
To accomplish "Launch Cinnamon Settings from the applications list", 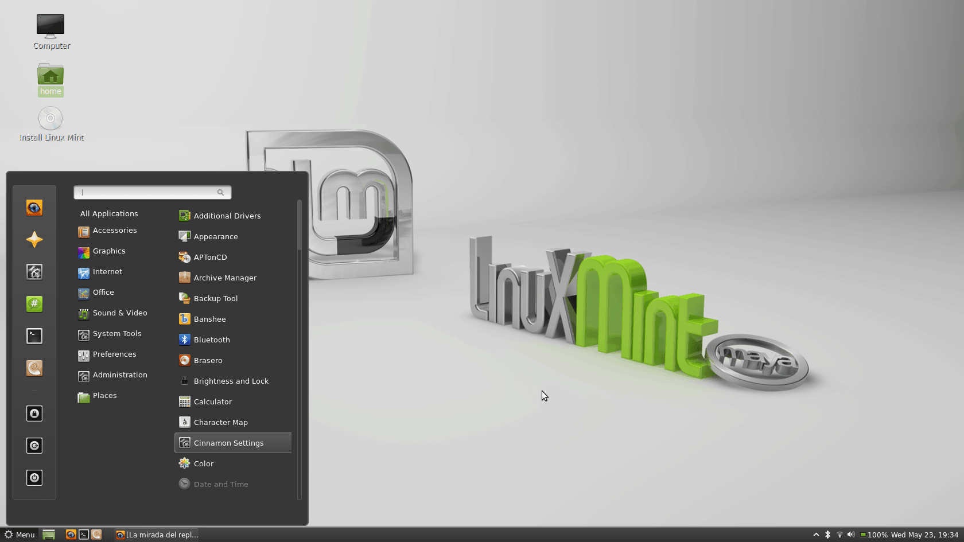I will click(228, 443).
